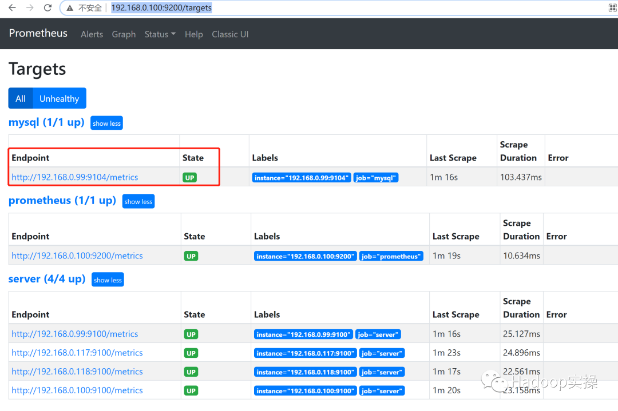This screenshot has height=411, width=618.
Task: Select the Unhealthy targets filter
Action: 59,98
